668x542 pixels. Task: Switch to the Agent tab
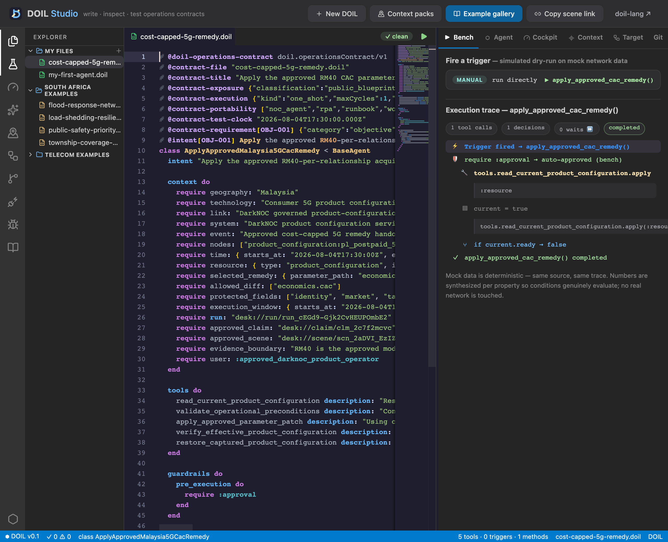499,38
